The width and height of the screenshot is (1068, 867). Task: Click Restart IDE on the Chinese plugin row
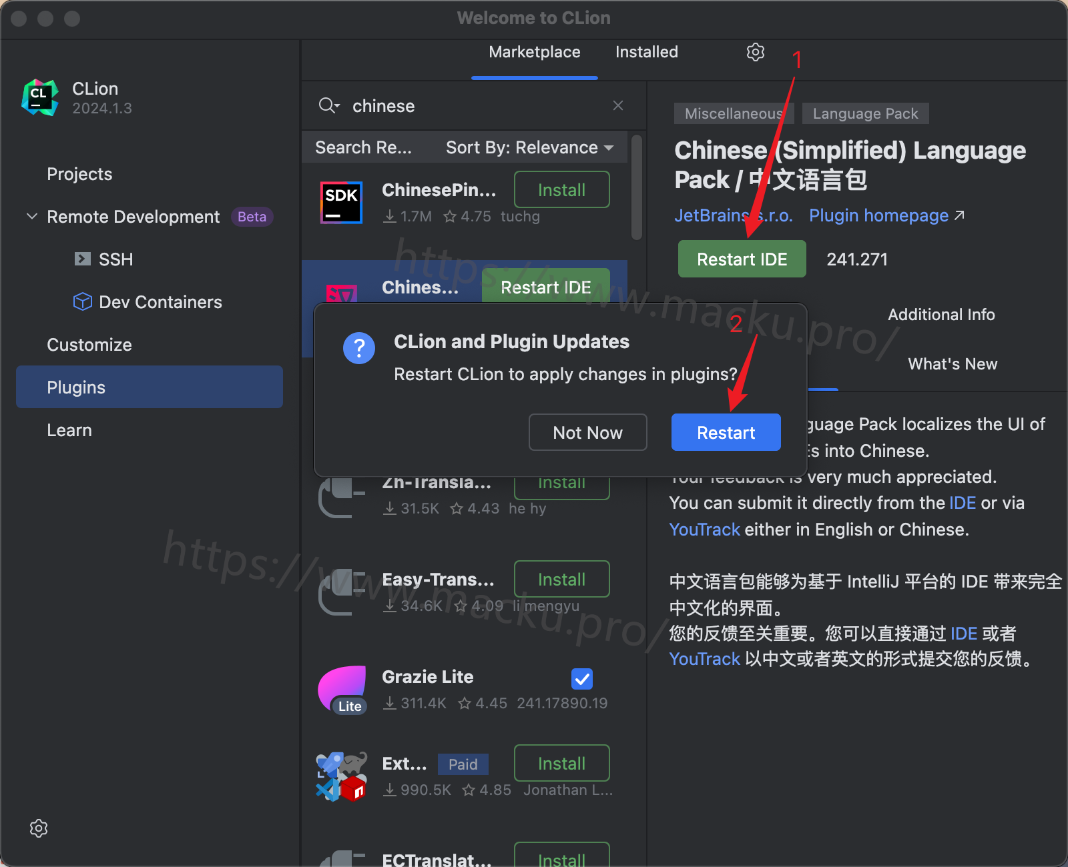[x=545, y=287]
